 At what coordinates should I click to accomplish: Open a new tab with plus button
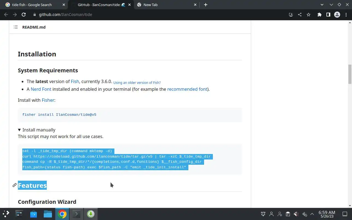206,5
